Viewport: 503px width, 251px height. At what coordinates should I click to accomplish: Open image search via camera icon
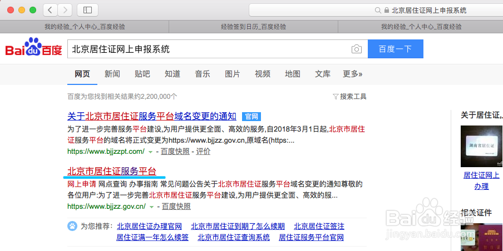pyautogui.click(x=357, y=49)
